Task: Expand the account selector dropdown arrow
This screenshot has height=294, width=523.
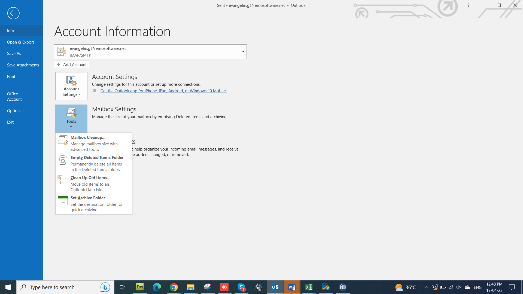Action: point(243,51)
